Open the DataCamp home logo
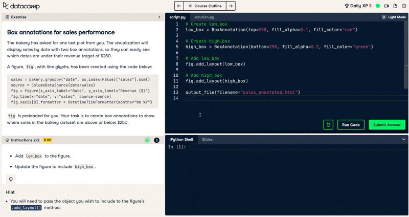 pyautogui.click(x=21, y=6)
